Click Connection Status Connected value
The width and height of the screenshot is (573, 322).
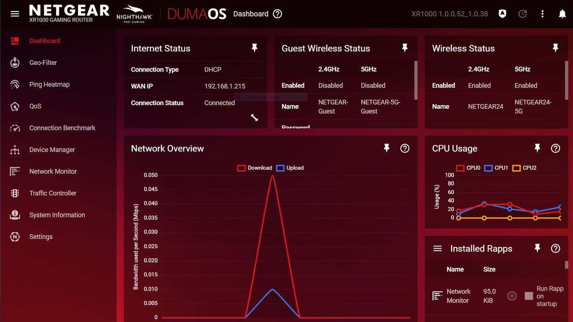pos(220,103)
